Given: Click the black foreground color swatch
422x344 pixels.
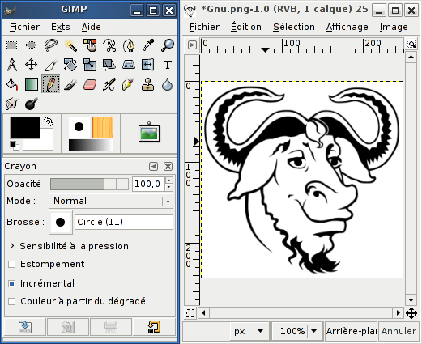Looking at the screenshot, I should (25, 128).
